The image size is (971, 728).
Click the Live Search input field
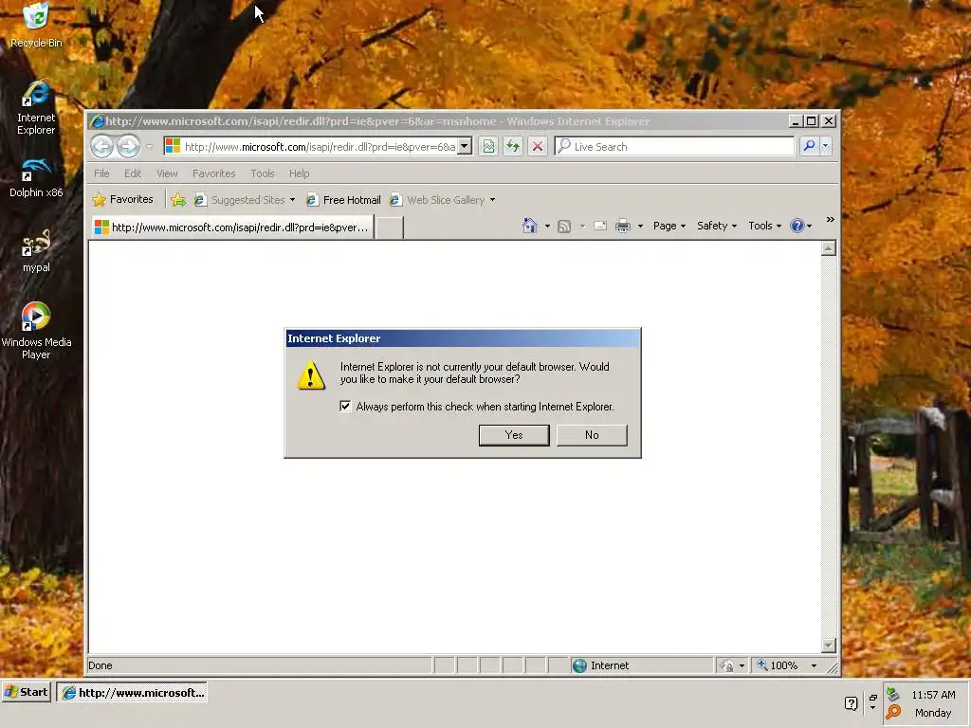click(674, 146)
